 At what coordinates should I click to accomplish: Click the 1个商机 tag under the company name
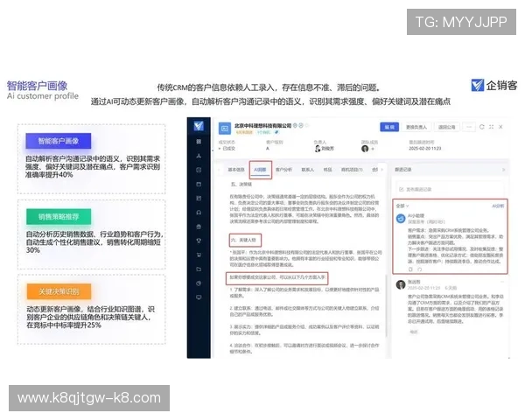tap(264, 132)
